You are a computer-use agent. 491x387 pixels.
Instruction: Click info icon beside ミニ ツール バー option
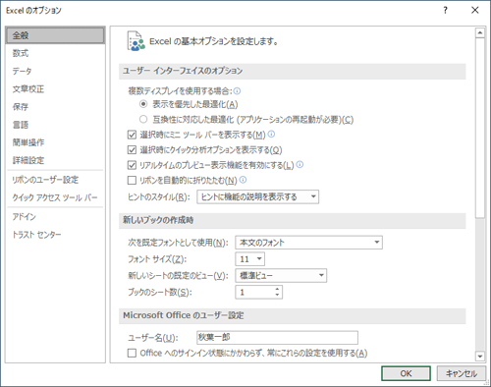(271, 134)
